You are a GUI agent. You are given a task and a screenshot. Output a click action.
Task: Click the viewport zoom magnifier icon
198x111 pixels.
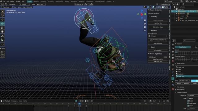pos(145,20)
